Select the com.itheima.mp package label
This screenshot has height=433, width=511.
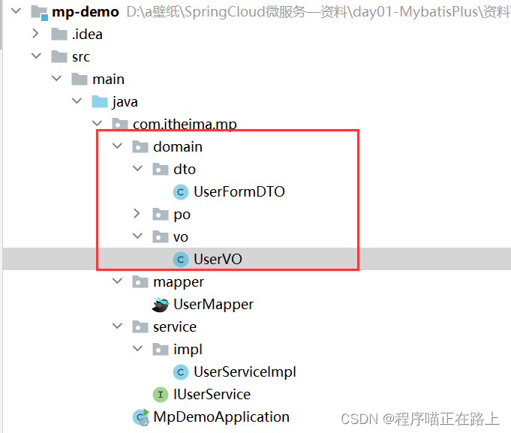(x=185, y=124)
